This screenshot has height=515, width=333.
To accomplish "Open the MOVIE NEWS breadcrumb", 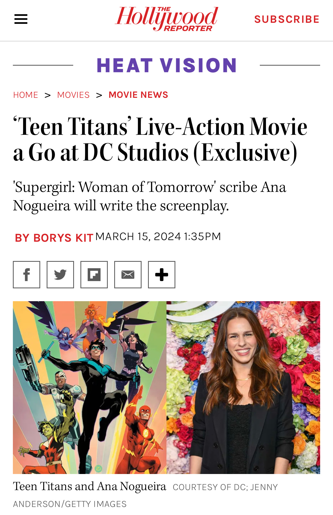I will tap(138, 95).
